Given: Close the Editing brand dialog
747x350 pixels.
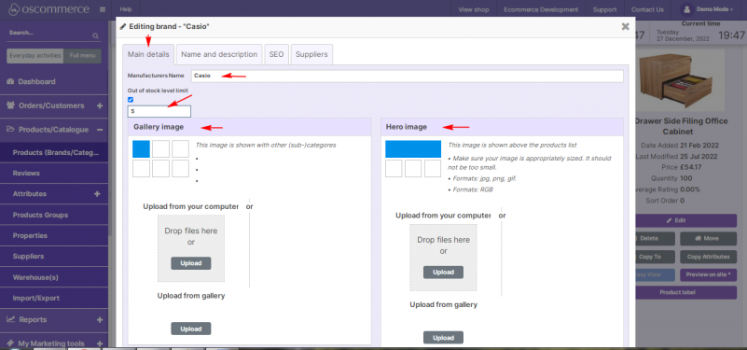Looking at the screenshot, I should 625,27.
